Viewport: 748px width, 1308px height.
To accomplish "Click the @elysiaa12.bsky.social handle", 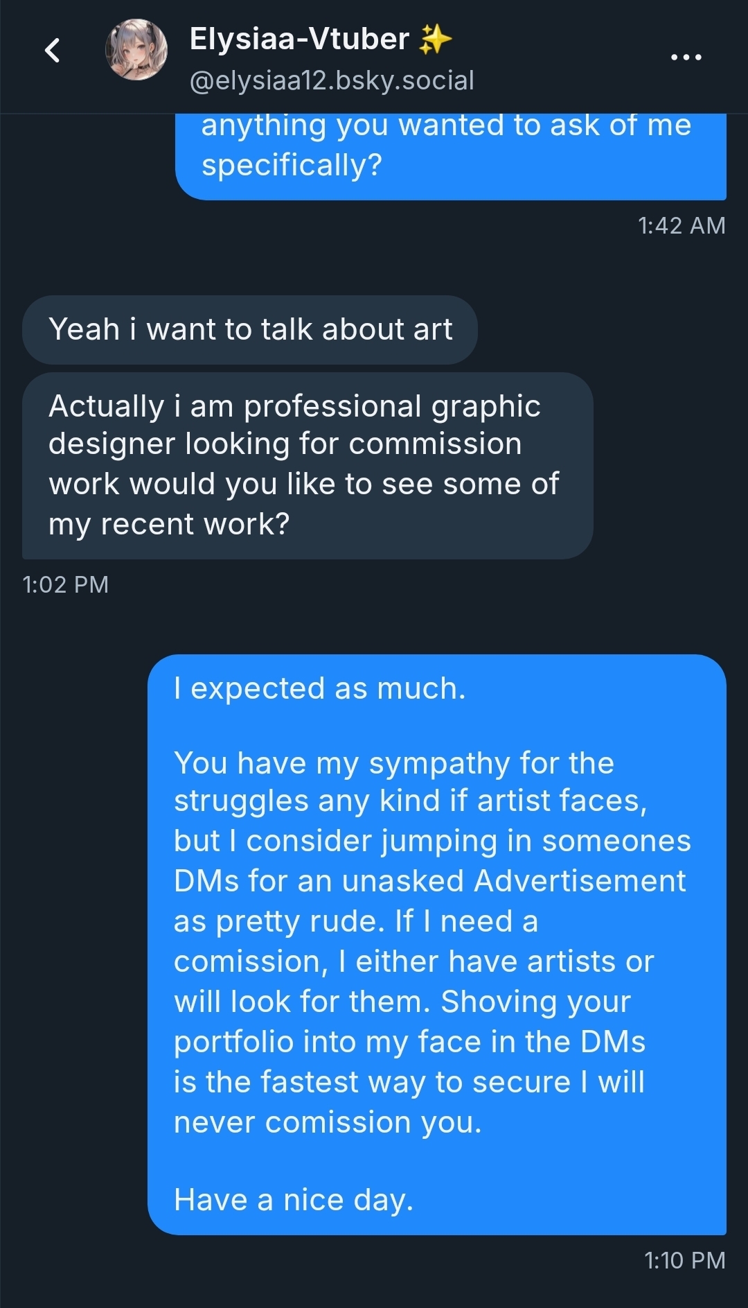I will (x=332, y=80).
